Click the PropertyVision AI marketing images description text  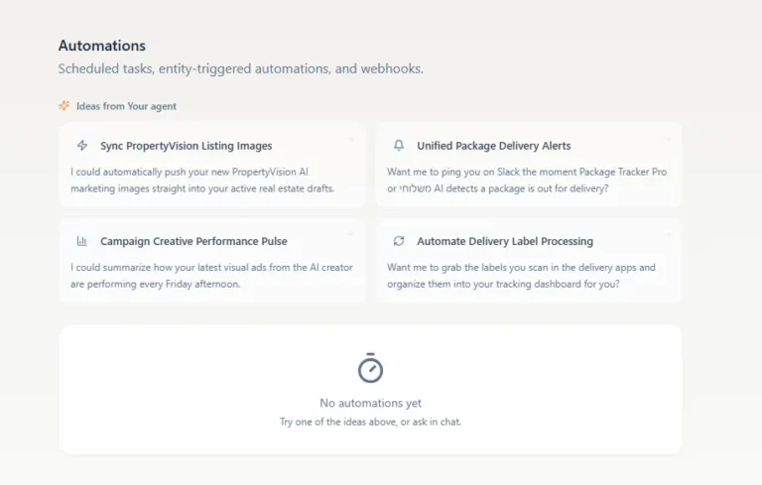pos(202,180)
